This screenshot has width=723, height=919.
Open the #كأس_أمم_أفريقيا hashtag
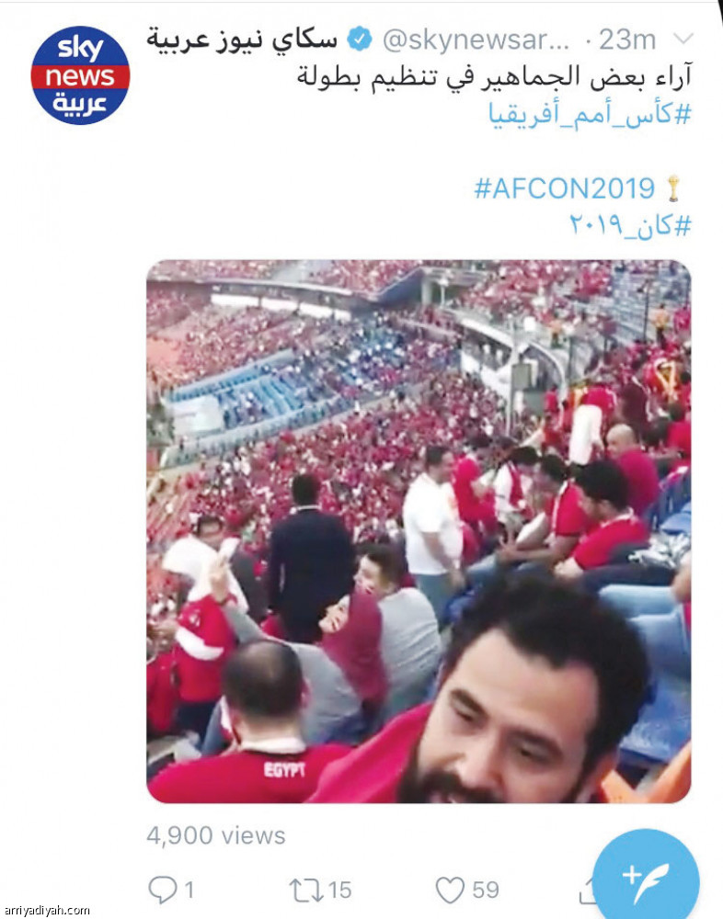coord(590,114)
